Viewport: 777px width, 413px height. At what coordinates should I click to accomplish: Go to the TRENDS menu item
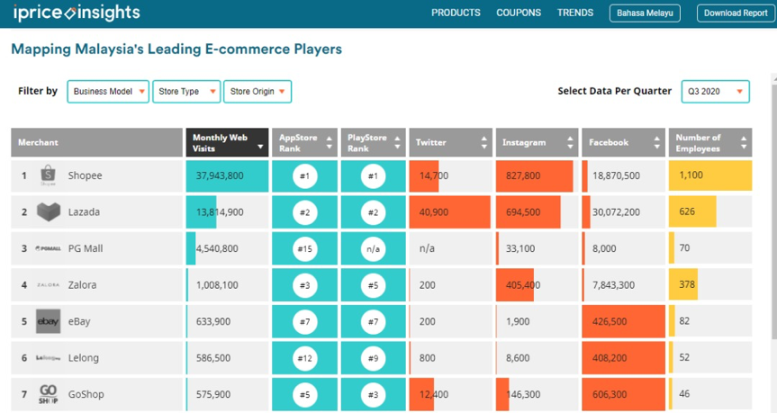[x=574, y=13]
